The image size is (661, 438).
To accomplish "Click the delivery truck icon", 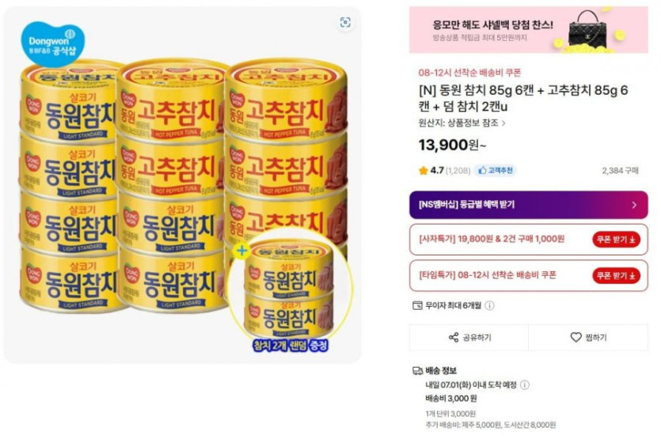I will 417,371.
